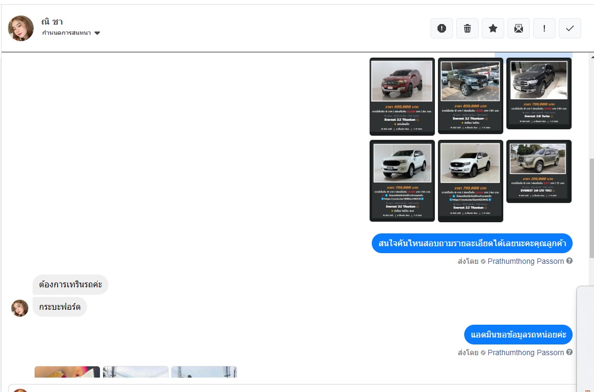The width and height of the screenshot is (594, 392).
Task: Mark conversation as unread envelope icon
Action: 519,28
